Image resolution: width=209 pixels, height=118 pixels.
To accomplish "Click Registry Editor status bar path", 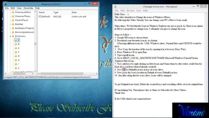I will (x=48, y=77).
